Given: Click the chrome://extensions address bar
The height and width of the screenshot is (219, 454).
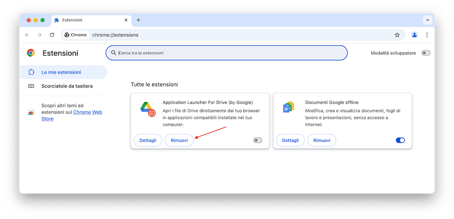Looking at the screenshot, I should click(x=232, y=35).
